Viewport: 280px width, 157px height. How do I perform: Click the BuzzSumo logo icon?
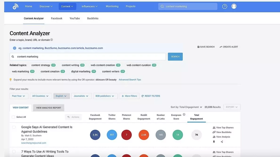(16, 7)
